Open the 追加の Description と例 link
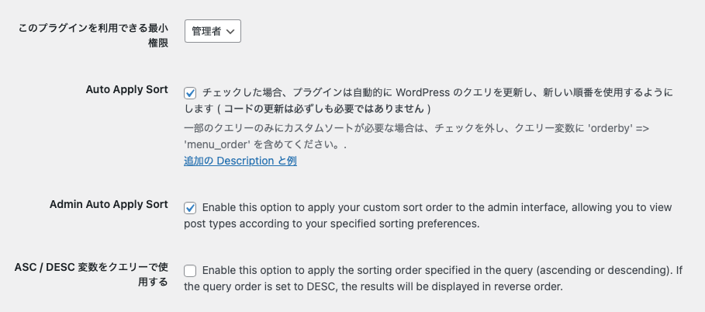 240,161
